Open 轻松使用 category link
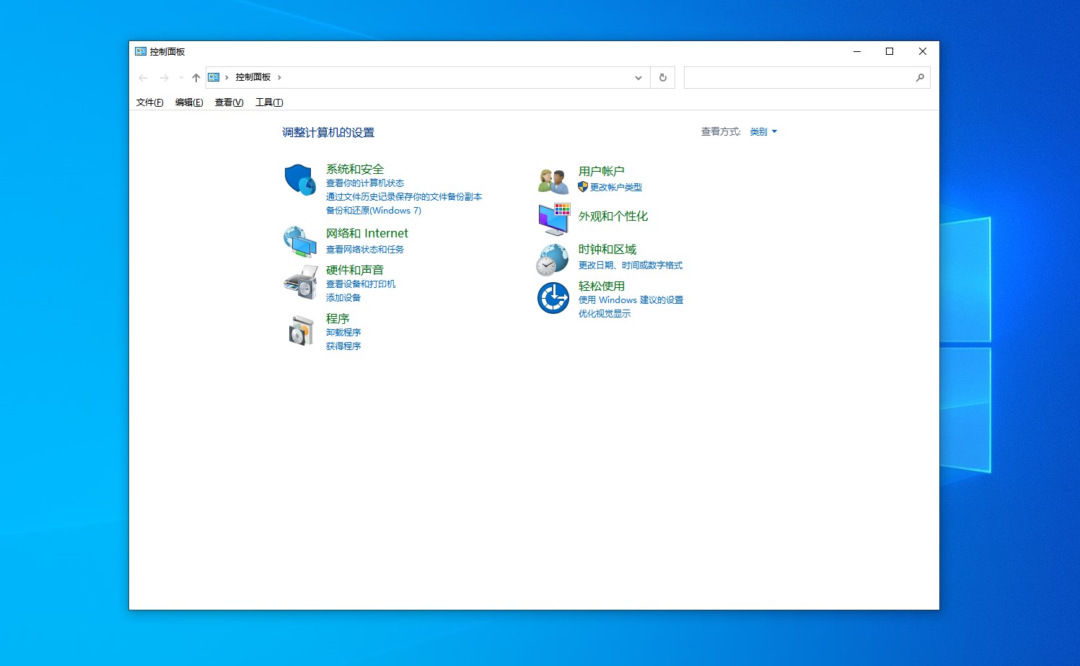1080x666 pixels. click(602, 286)
